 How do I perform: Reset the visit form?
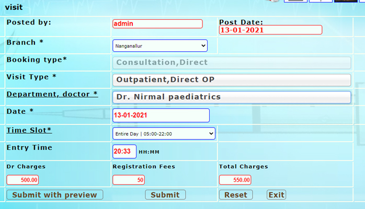tap(235, 195)
